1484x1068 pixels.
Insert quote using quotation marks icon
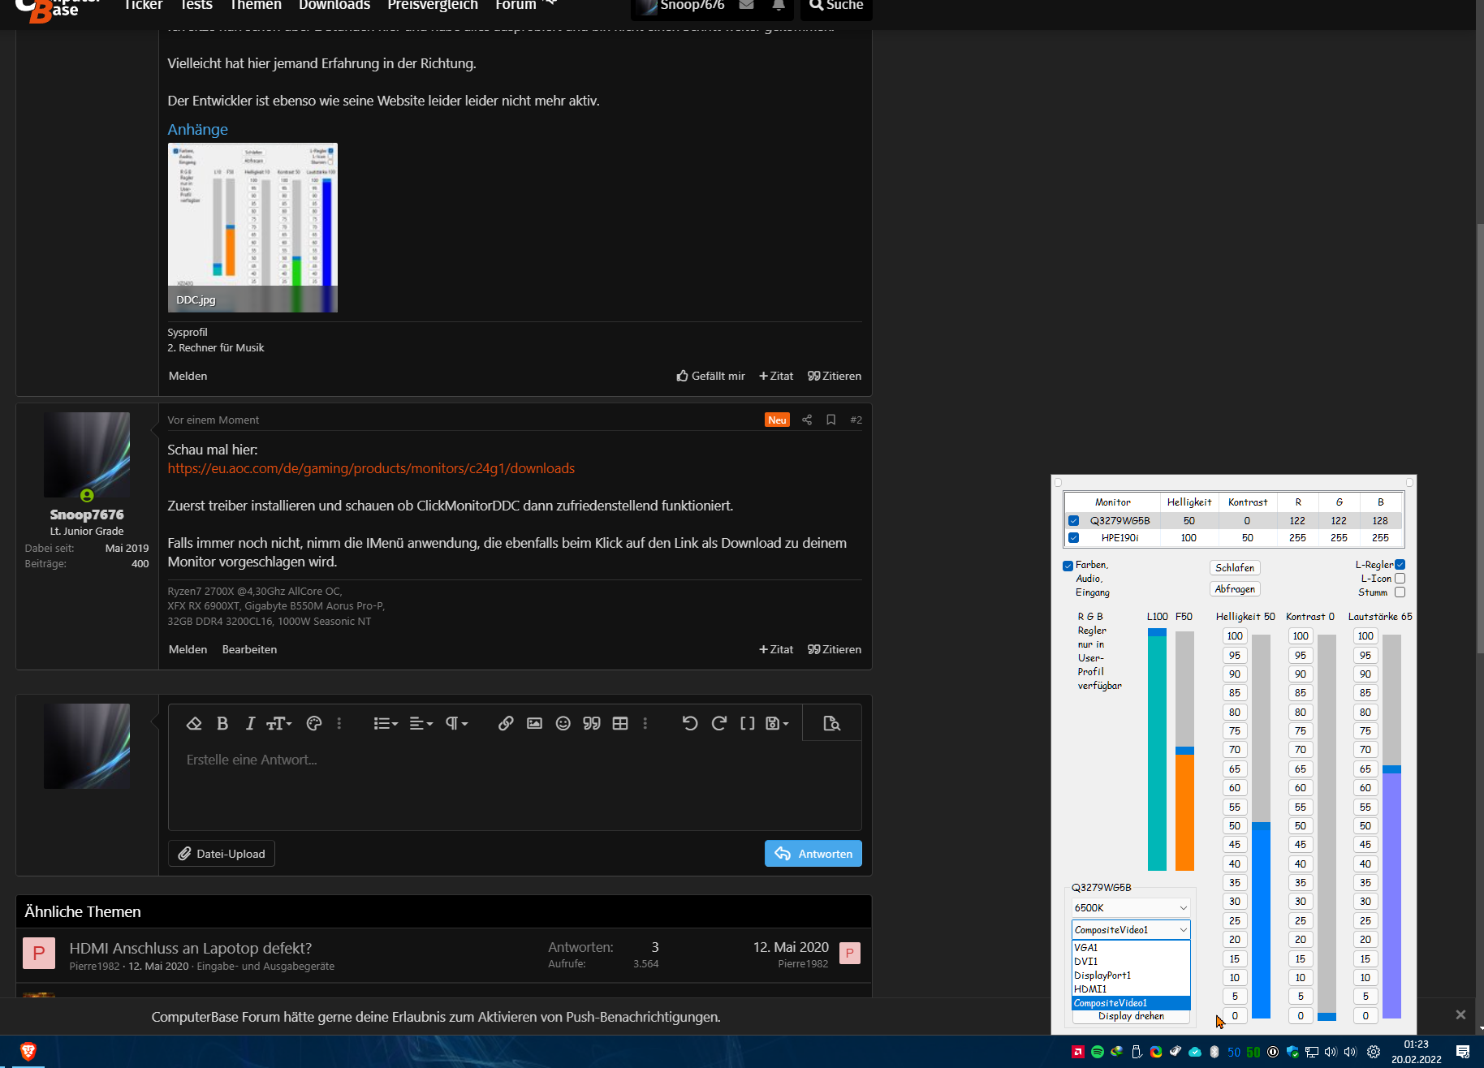click(592, 723)
